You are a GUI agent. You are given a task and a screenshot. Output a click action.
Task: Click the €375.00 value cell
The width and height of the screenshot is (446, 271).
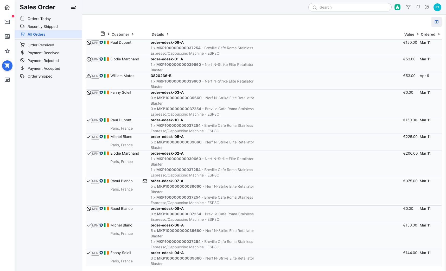(x=410, y=181)
